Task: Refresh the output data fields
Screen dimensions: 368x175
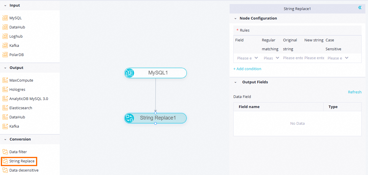Action: coord(354,92)
